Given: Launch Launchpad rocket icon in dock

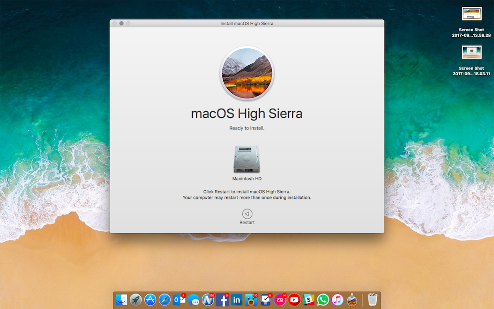Looking at the screenshot, I should click(x=136, y=300).
